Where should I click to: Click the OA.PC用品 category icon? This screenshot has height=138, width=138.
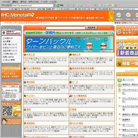[x=71, y=123]
